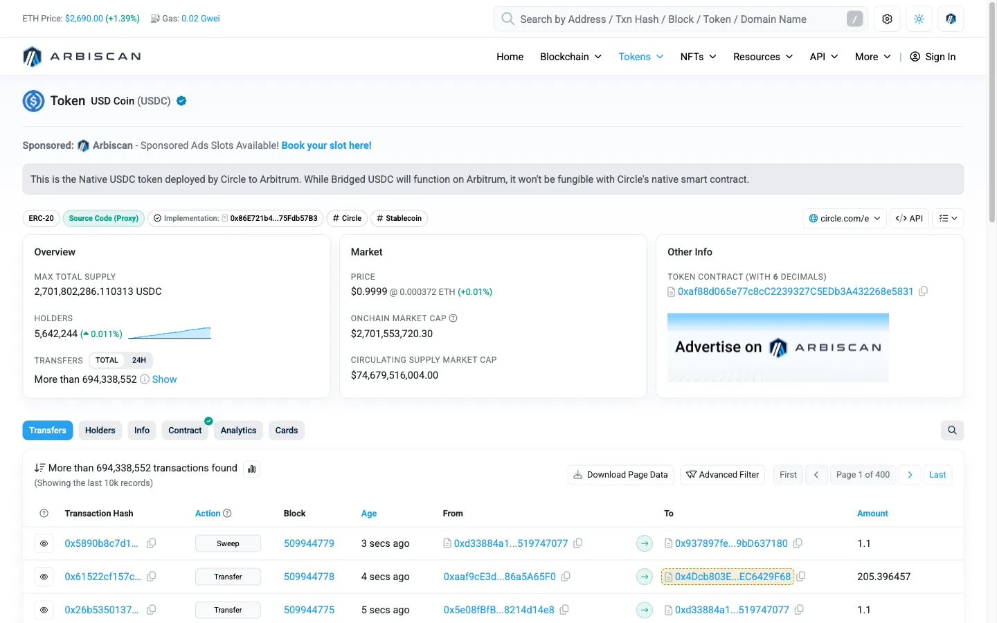Go to previous page arrow

(816, 475)
